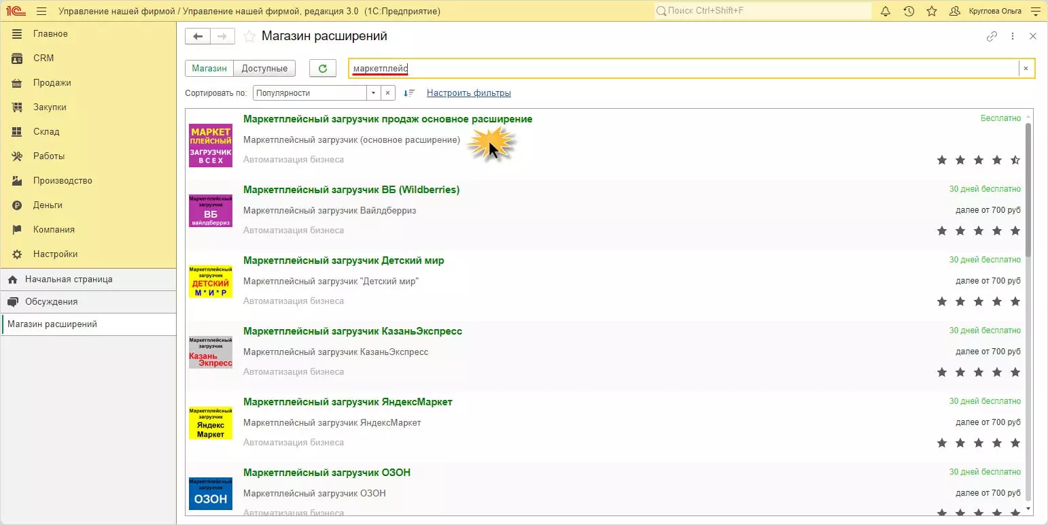Open Маркетплейсный загрузчик КазаньЭкспресс
Image resolution: width=1048 pixels, height=525 pixels.
point(353,331)
